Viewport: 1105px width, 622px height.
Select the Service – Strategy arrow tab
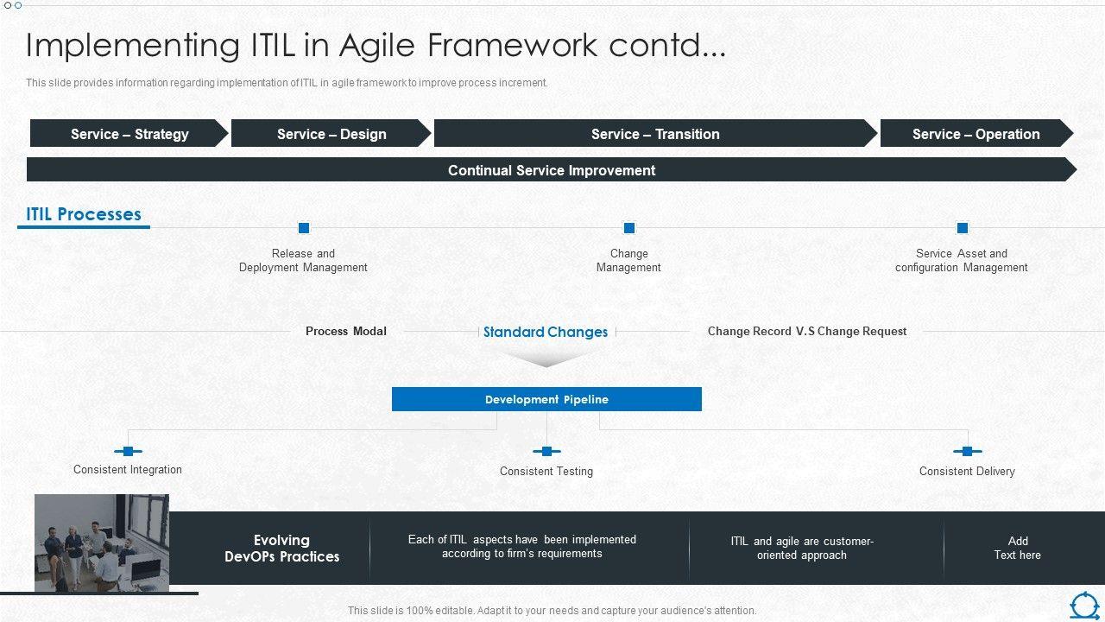click(x=129, y=134)
